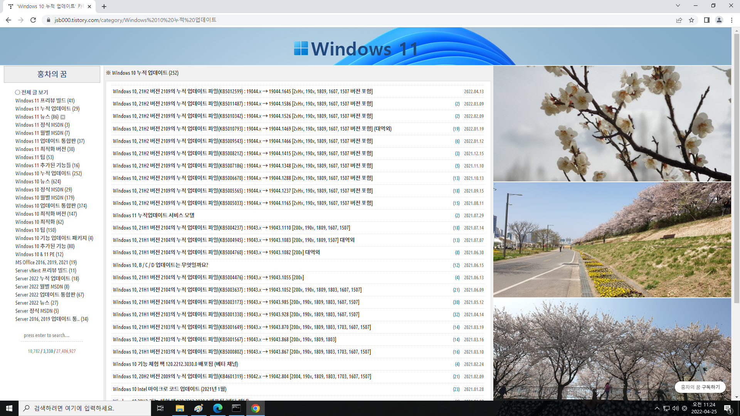Open notification center
Image resolution: width=740 pixels, height=416 pixels.
click(728, 408)
